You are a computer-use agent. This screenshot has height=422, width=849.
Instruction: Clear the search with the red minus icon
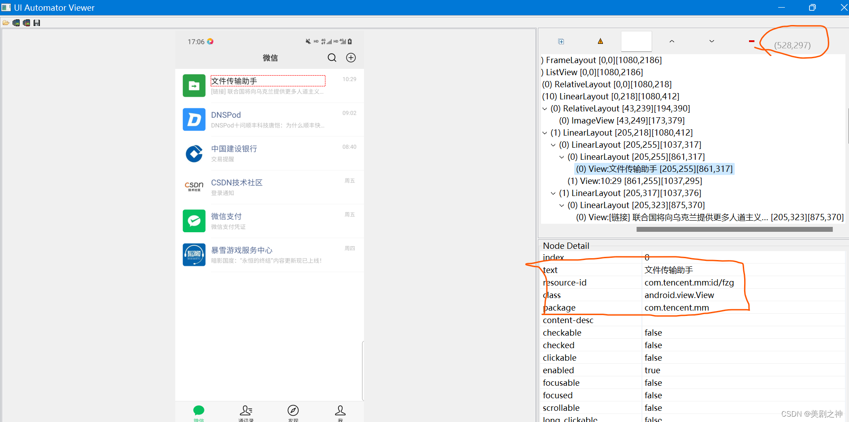pyautogui.click(x=751, y=41)
